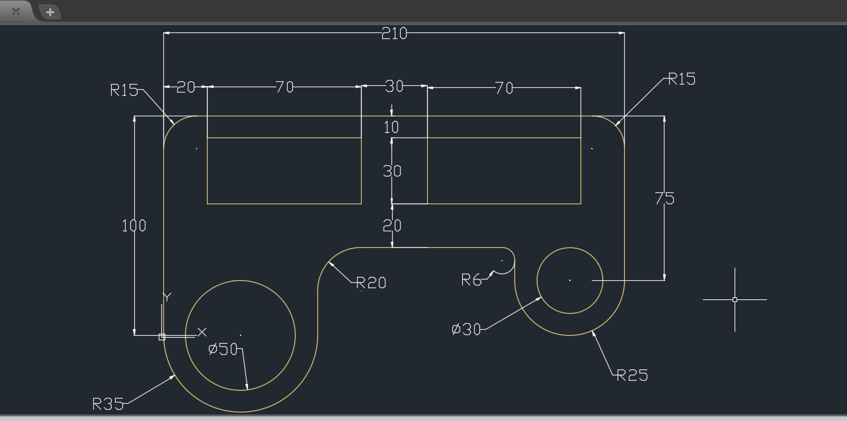Select the right 70 horizontal dimension text

(504, 89)
